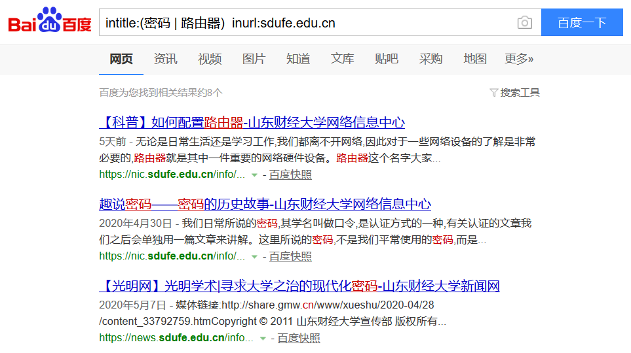Image resolution: width=631 pixels, height=353 pixels.
Task: Go to the 知道 tab
Action: pos(298,59)
